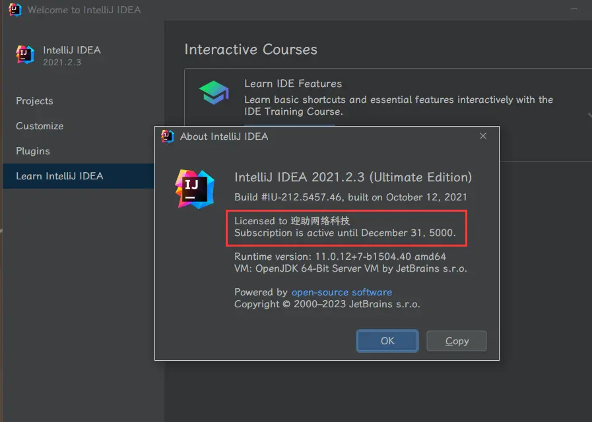Image resolution: width=592 pixels, height=422 pixels.
Task: Click the Build #IU-212.5457.46 text line
Action: [x=350, y=197]
